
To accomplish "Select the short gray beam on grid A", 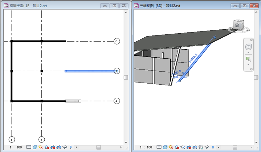I will tap(73, 101).
